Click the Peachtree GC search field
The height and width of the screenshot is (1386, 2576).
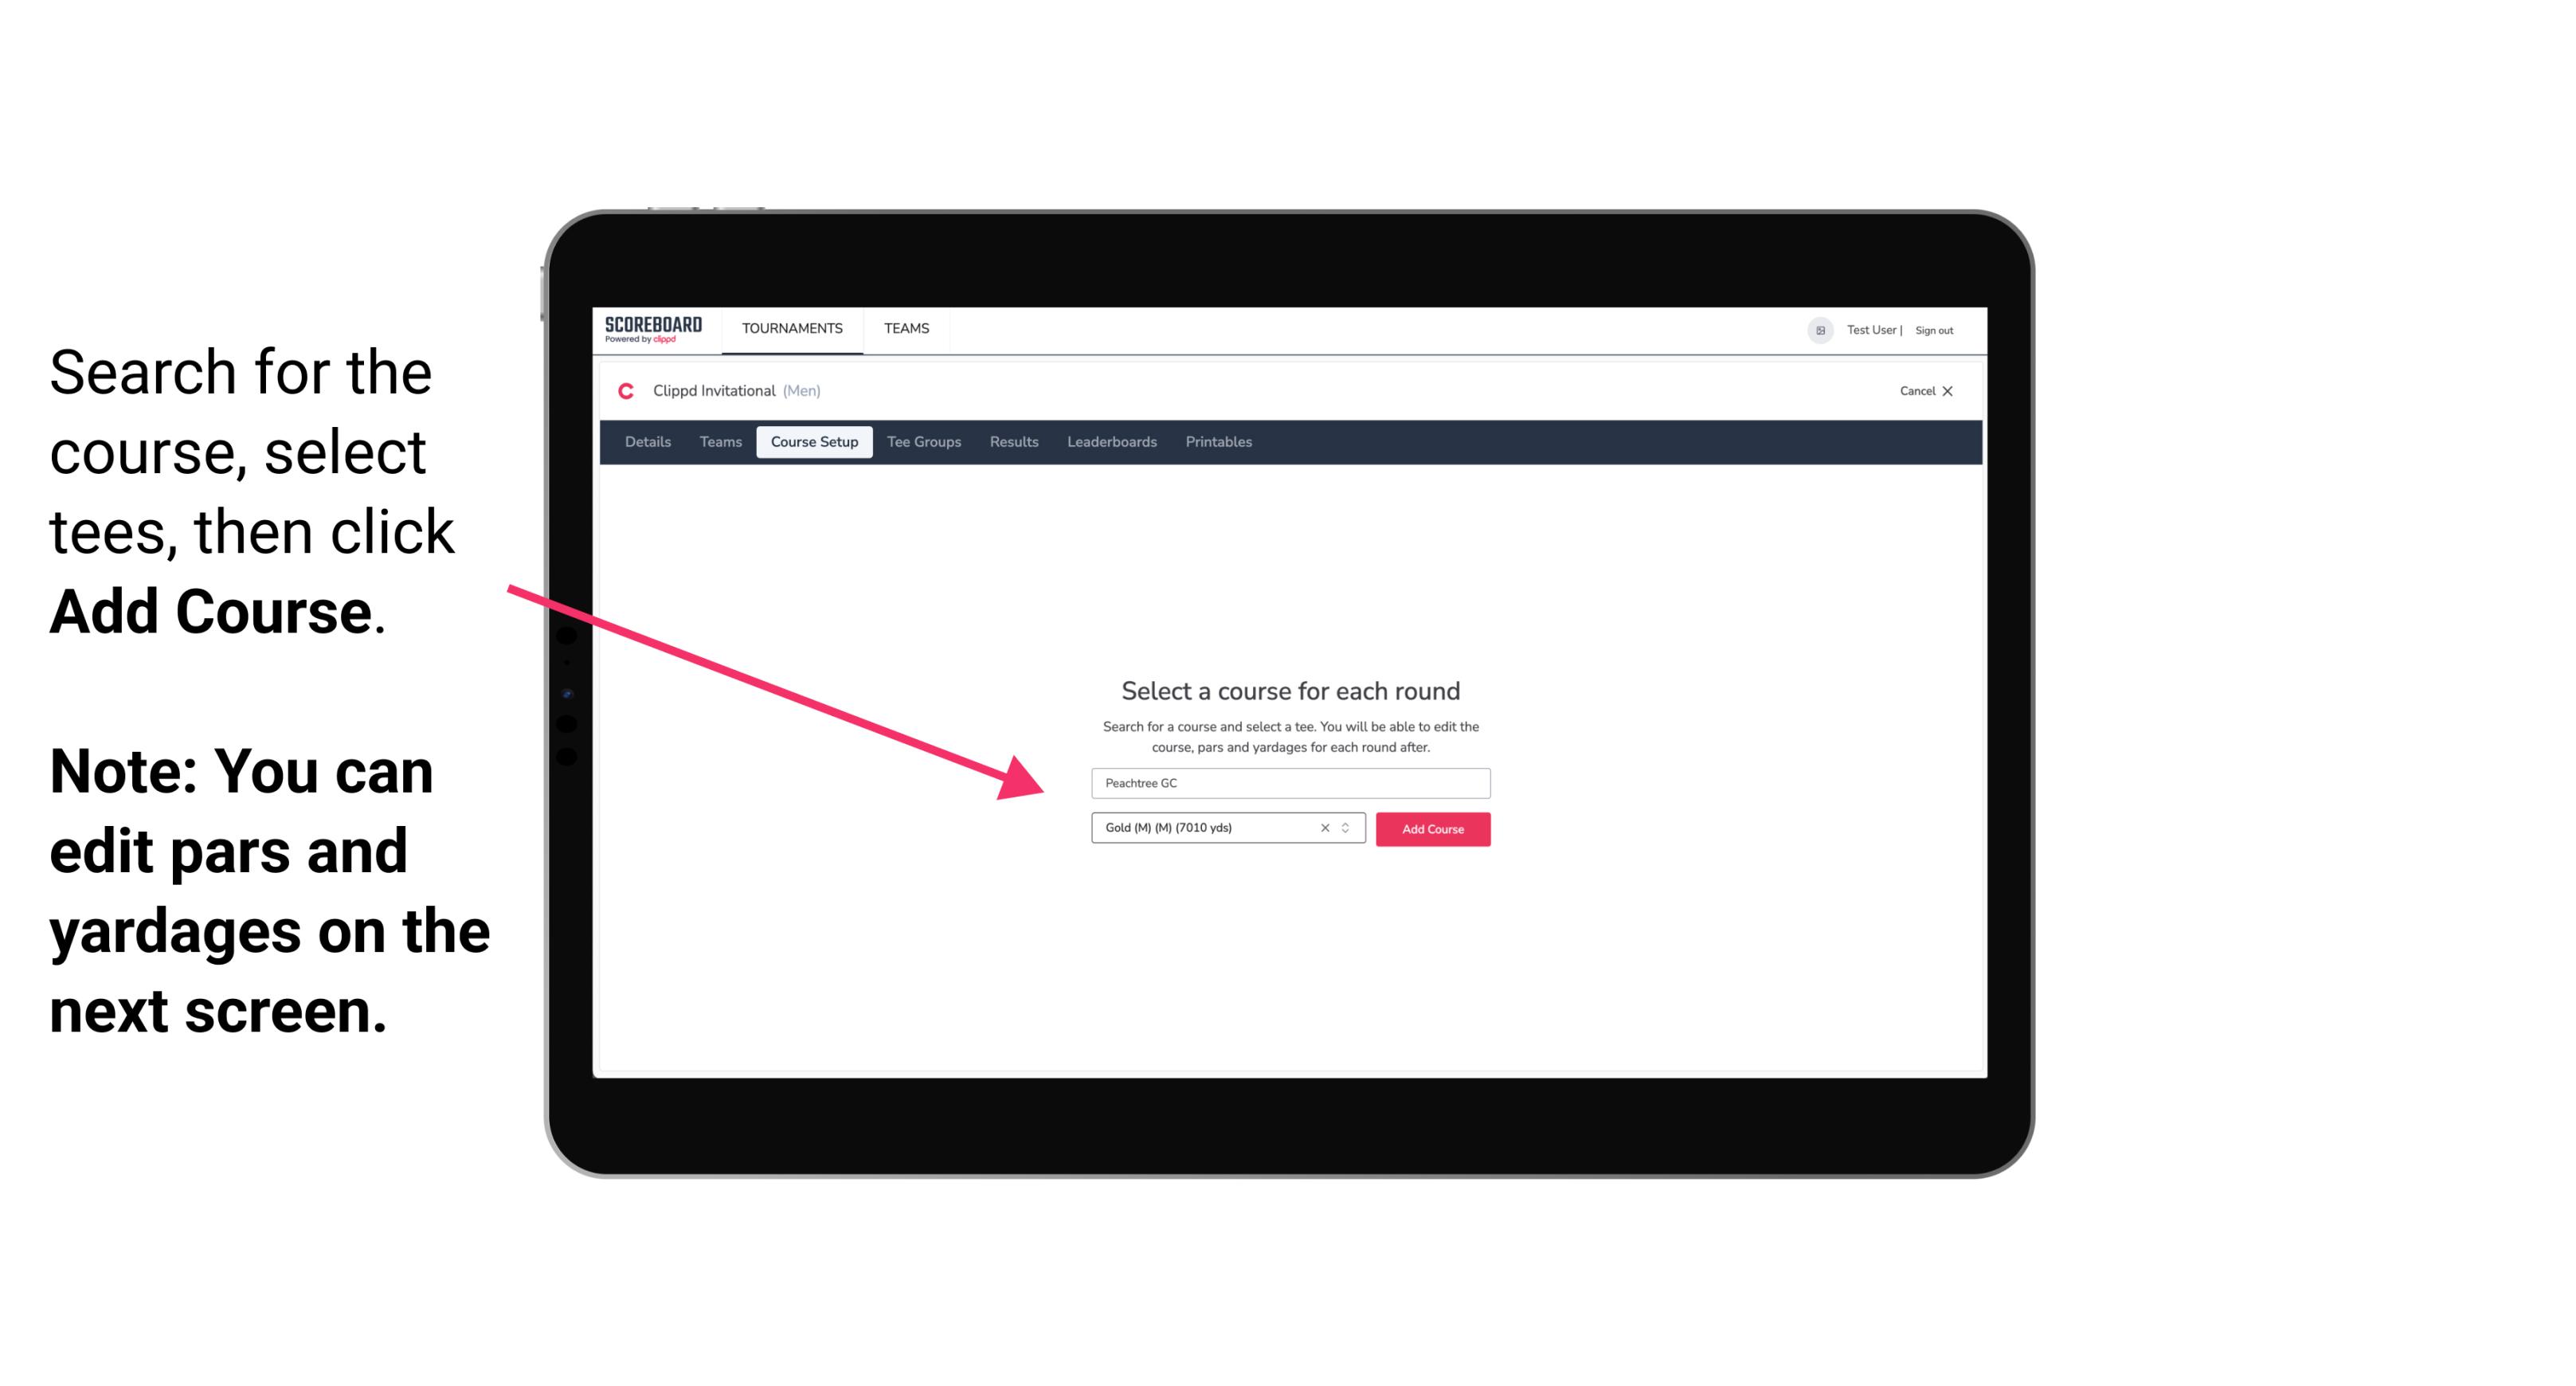click(1286, 781)
